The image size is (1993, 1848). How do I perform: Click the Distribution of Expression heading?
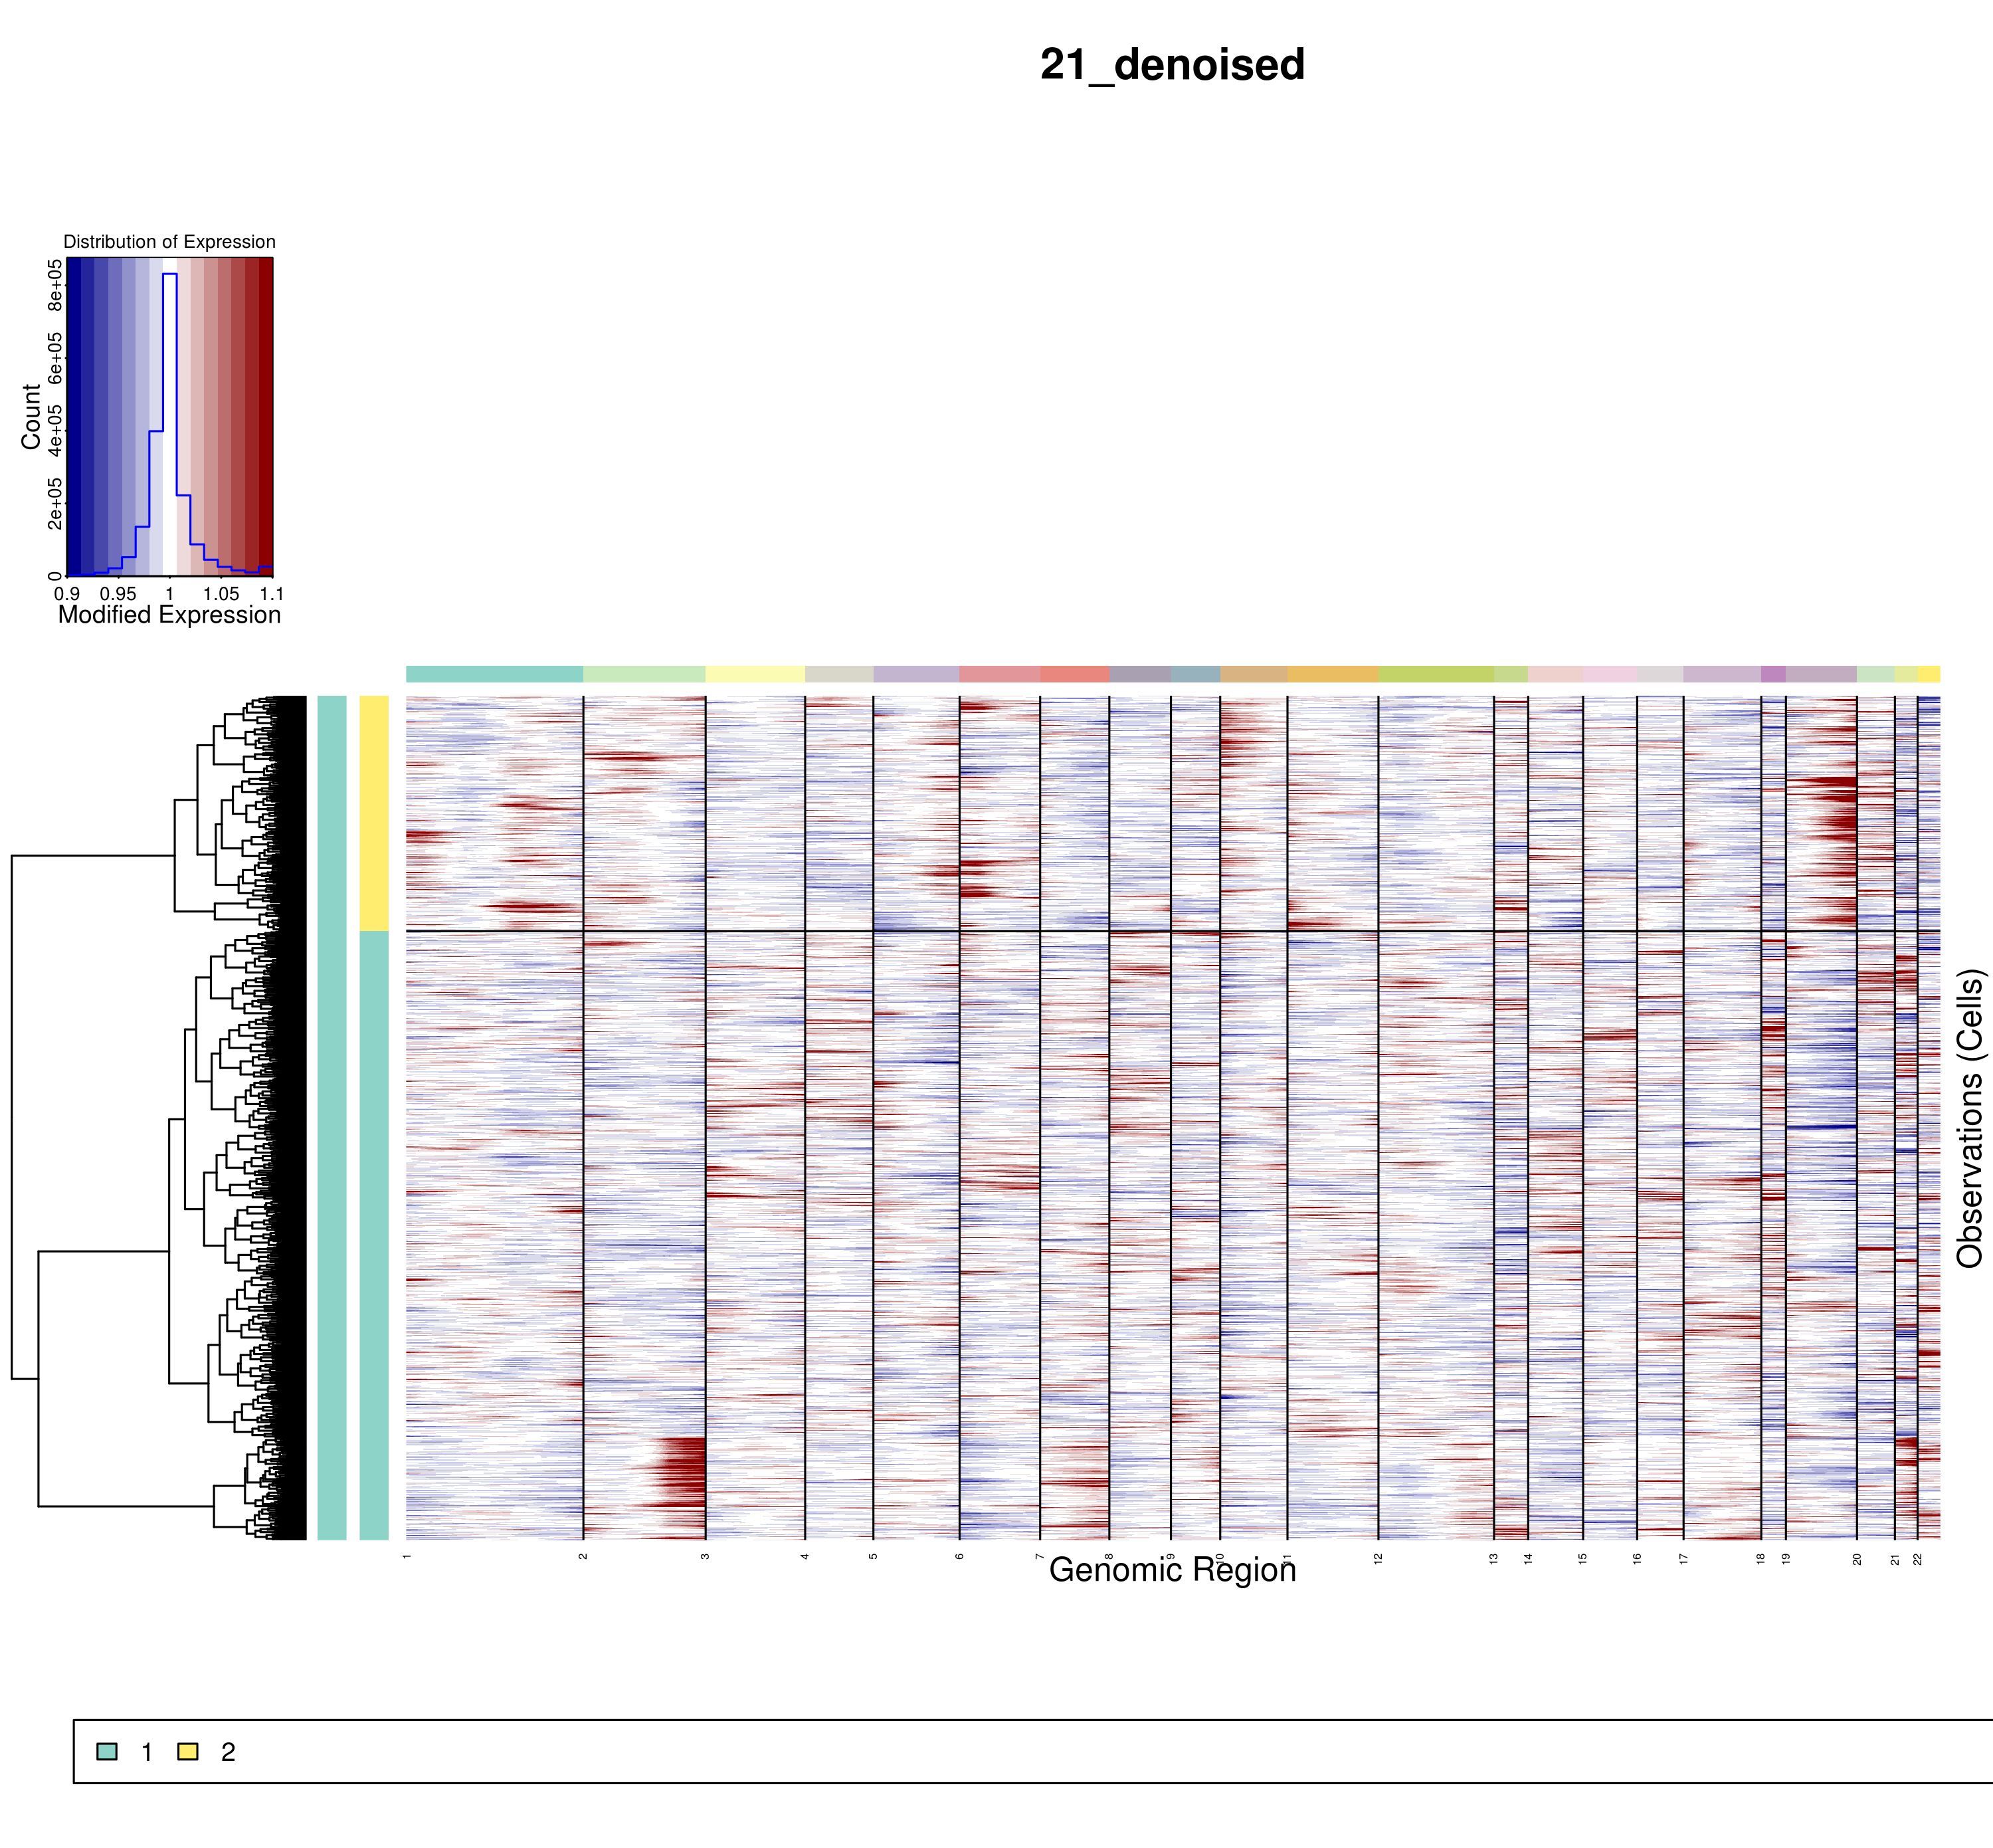tap(169, 242)
